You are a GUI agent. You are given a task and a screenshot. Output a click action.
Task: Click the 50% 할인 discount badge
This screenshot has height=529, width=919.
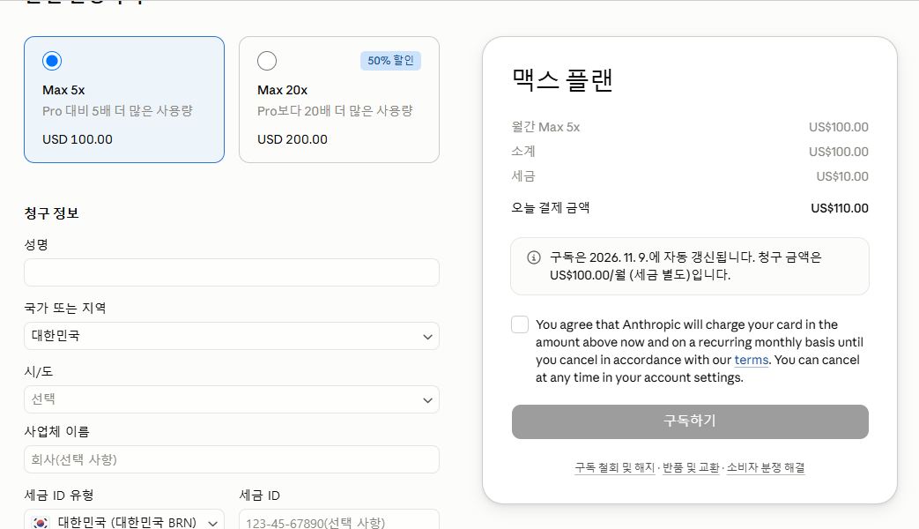[390, 61]
